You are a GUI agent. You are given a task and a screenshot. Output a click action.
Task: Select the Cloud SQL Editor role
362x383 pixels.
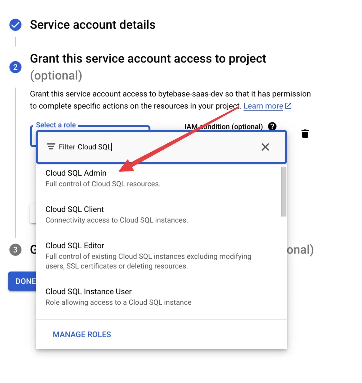pyautogui.click(x=159, y=256)
